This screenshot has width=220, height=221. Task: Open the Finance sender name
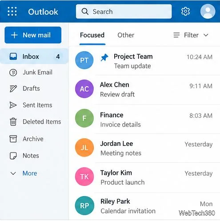[x=112, y=115]
